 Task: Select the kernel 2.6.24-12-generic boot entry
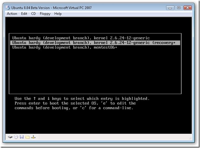81,38
